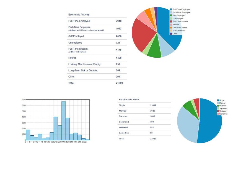
Task: Select the purple Other legend swatch
Action: [x=171, y=34]
